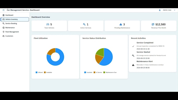The width and height of the screenshot is (178, 100).
Task: Open the Customers page
Action: [x=15, y=36]
